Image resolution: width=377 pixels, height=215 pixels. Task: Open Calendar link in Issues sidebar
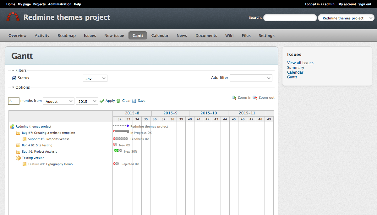(295, 72)
